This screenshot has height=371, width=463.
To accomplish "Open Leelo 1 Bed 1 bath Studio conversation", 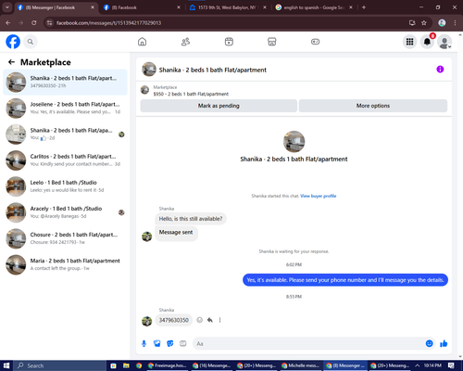I will click(x=65, y=186).
